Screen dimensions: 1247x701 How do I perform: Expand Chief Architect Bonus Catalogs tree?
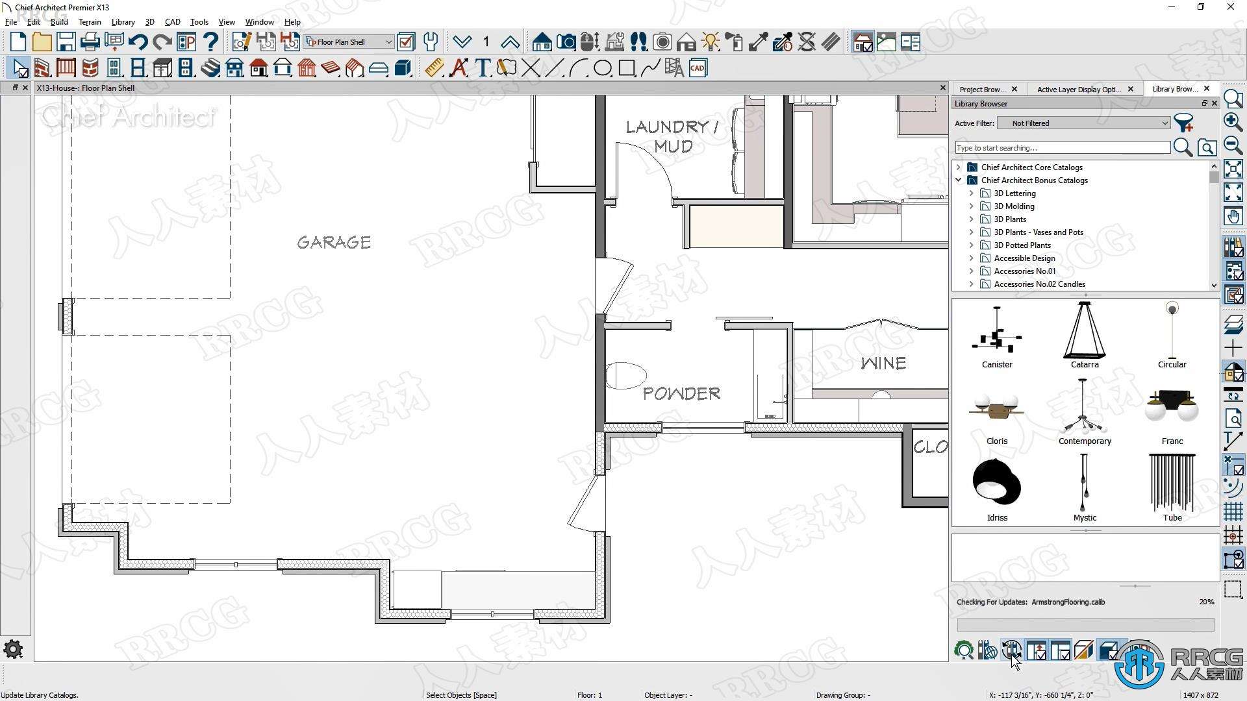pos(960,180)
